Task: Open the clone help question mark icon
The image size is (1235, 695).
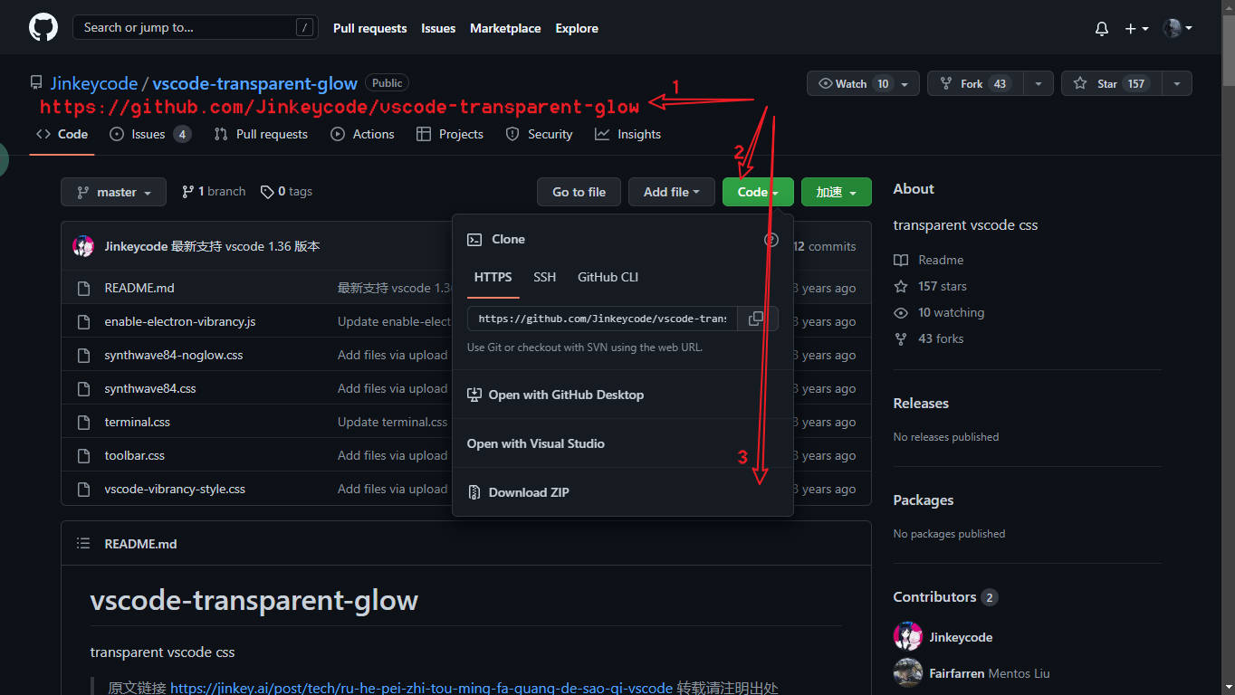Action: [x=771, y=240]
